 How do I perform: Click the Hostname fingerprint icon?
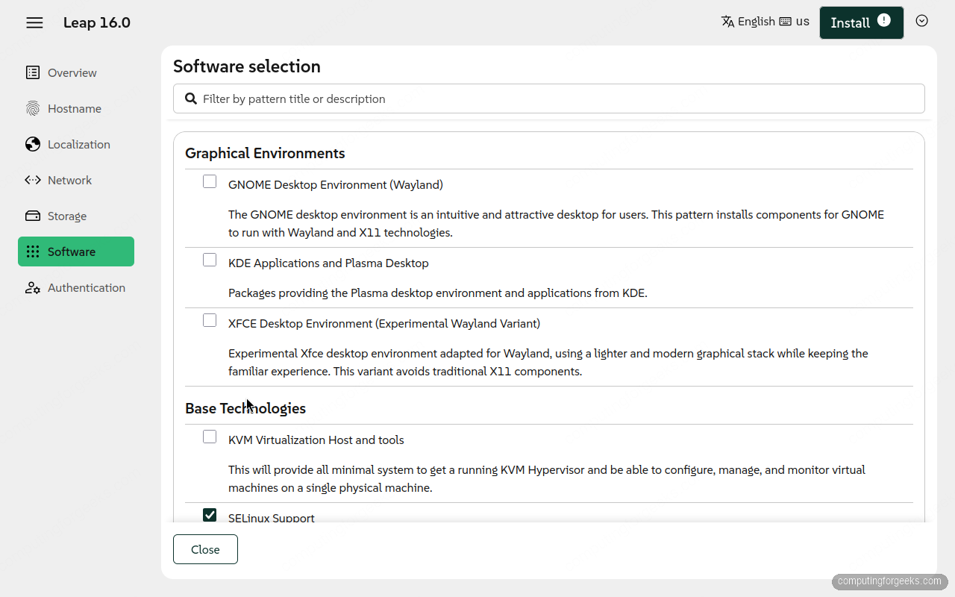(33, 108)
